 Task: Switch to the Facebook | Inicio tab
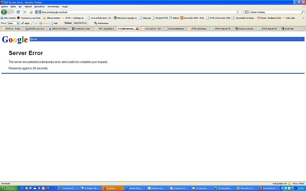tap(82, 29)
